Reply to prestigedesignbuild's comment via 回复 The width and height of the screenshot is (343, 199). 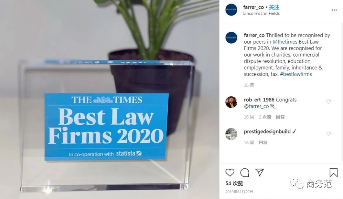pos(263,142)
